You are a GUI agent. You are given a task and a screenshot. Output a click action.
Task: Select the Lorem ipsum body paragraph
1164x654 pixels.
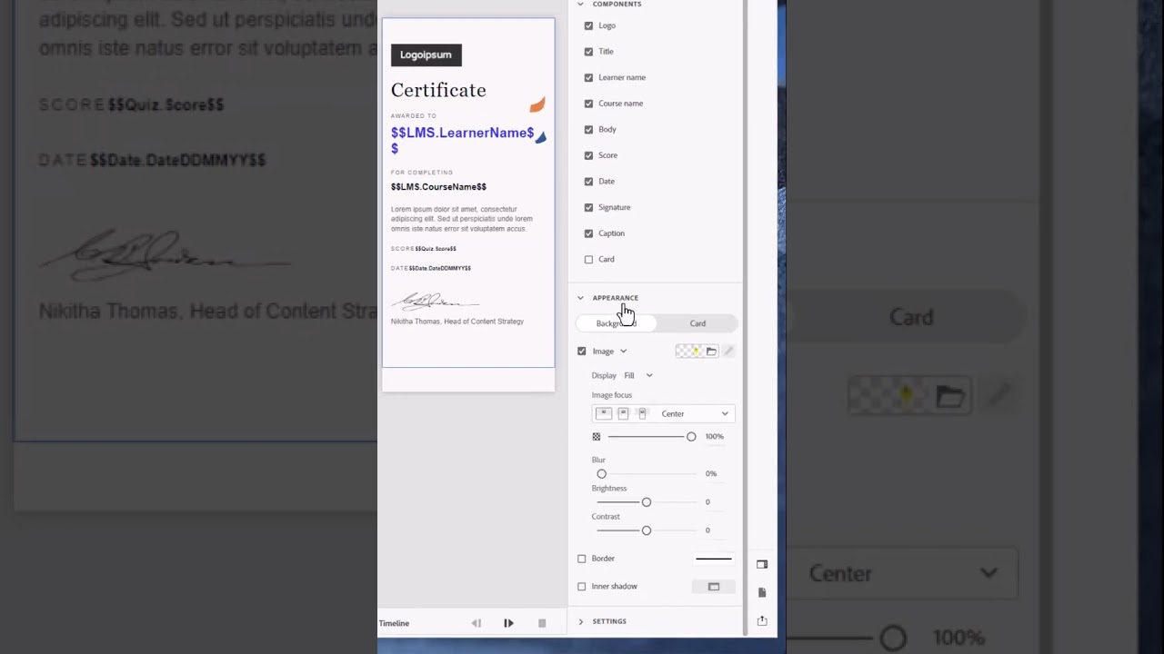click(462, 219)
